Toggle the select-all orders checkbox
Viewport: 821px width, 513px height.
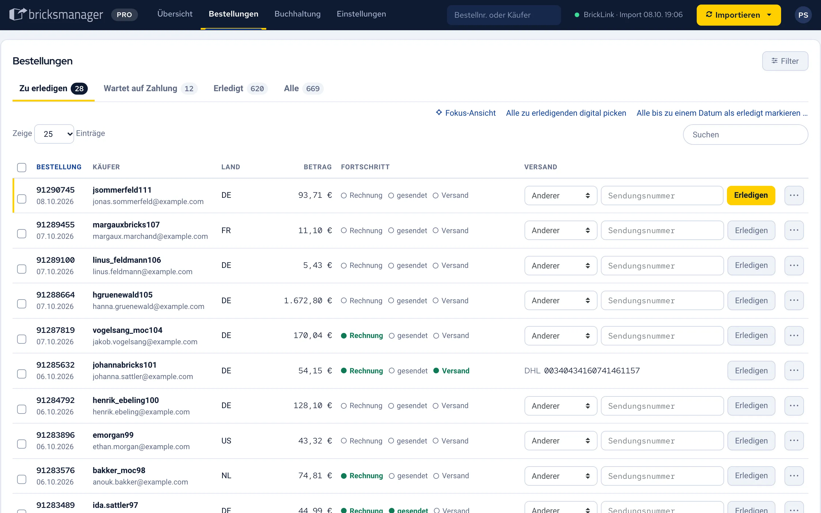click(22, 167)
